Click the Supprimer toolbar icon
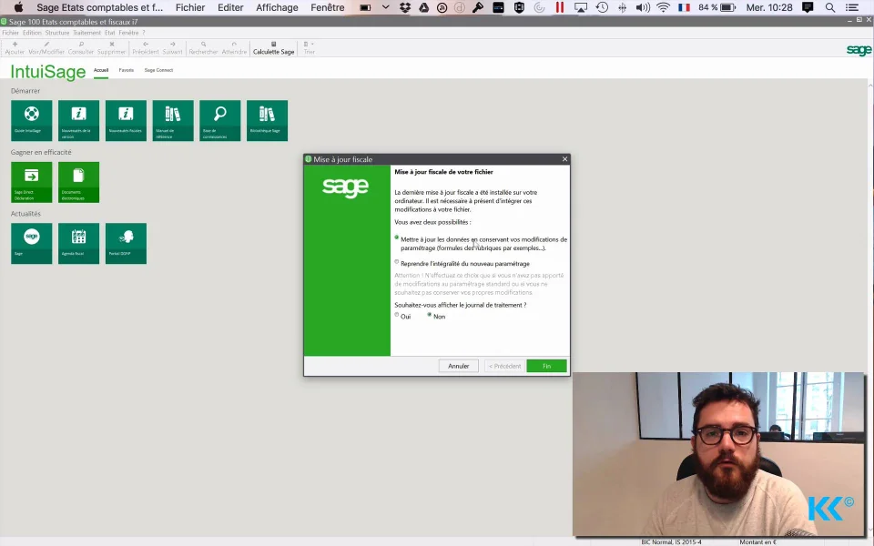 [111, 48]
